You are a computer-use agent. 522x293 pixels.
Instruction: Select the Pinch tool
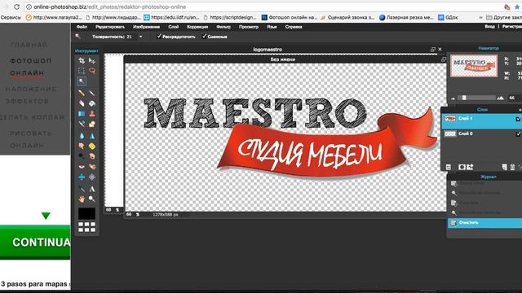(92, 177)
